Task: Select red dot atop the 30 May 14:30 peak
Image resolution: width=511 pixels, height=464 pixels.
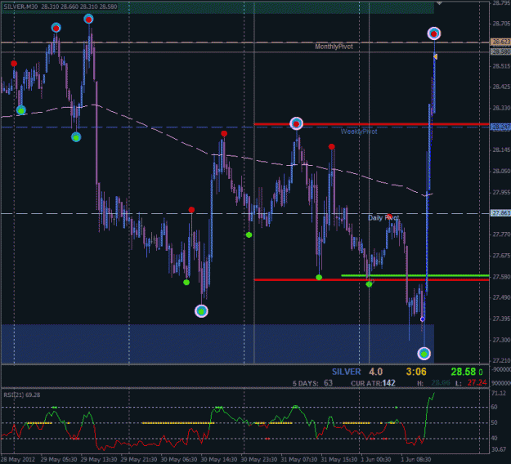Action: pyautogui.click(x=223, y=133)
